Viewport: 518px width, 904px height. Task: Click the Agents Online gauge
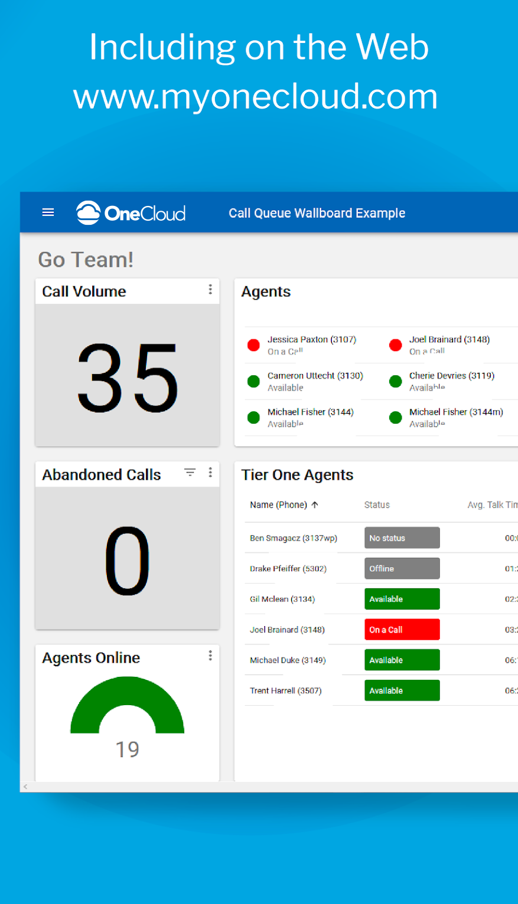click(128, 705)
